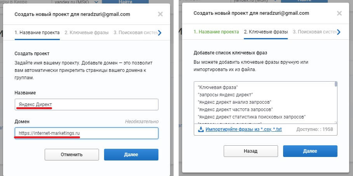Open the underlined active tab 1. Название проекта

pos(37,33)
